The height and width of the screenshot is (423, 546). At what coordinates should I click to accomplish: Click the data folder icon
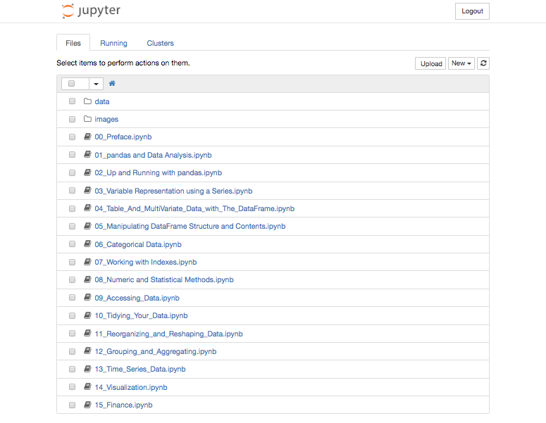pyautogui.click(x=87, y=101)
